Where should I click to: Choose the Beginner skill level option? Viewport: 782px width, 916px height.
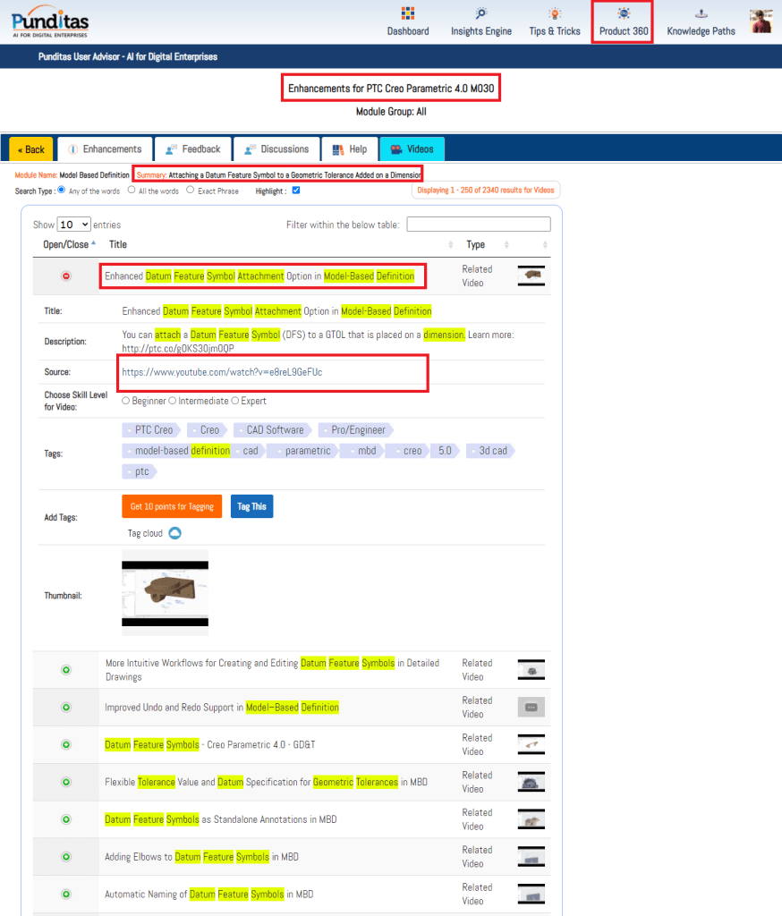click(126, 401)
